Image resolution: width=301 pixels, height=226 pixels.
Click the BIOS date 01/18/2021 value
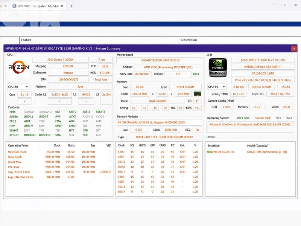coord(143,74)
